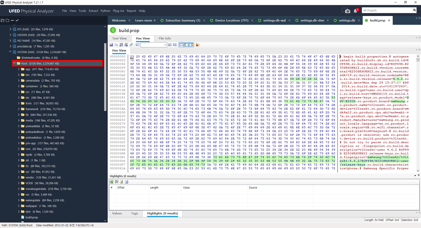This screenshot has height=228, width=421.
Task: Collapse the SYSTEM (ExtX) node
Action: pyautogui.click(x=11, y=52)
